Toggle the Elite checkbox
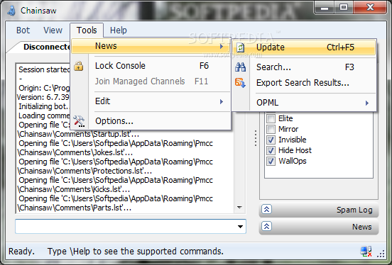This screenshot has width=392, height=265. [x=271, y=118]
